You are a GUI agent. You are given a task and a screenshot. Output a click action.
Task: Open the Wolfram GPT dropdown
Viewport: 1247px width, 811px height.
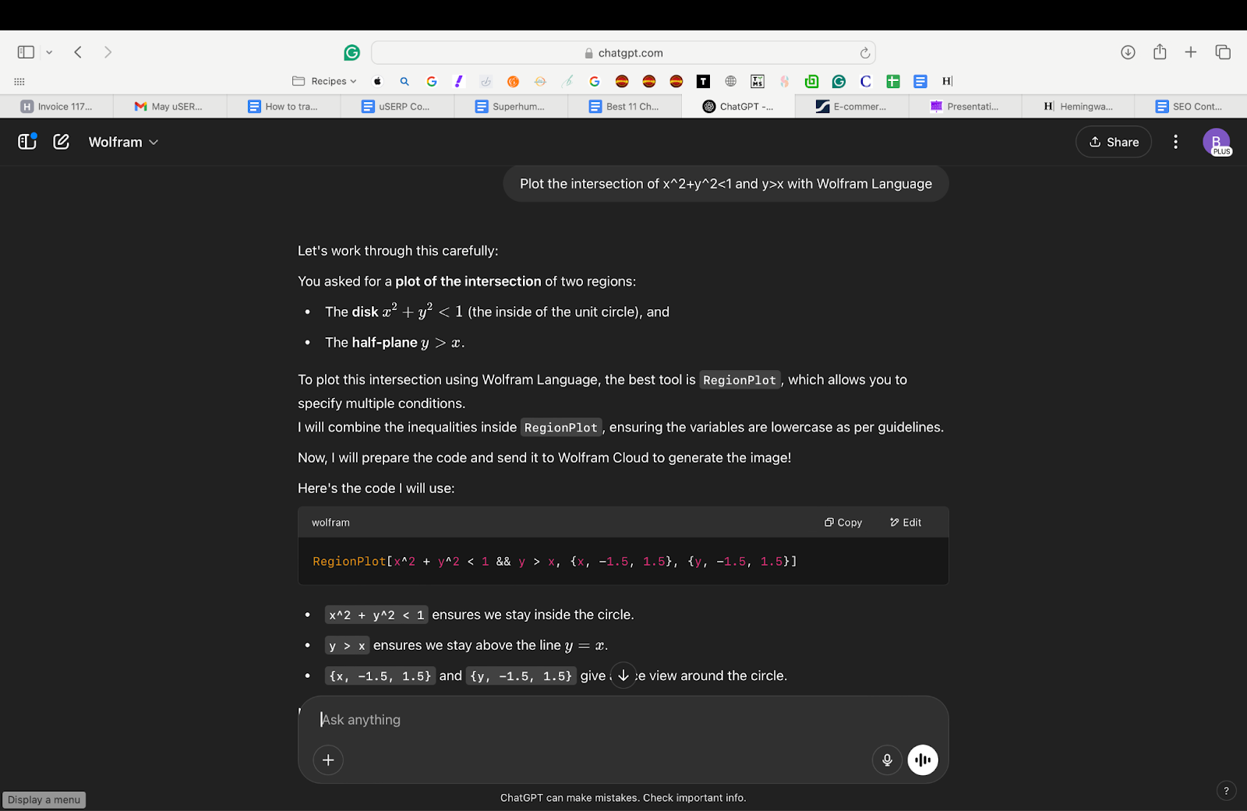123,142
